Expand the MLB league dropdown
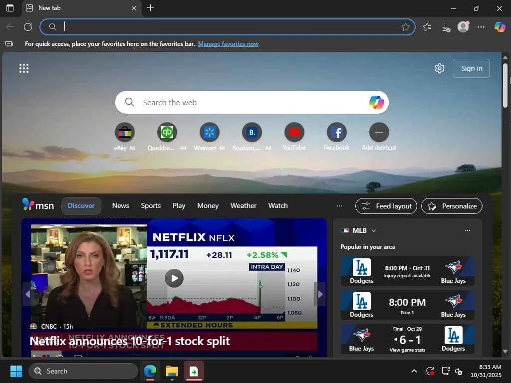This screenshot has width=511, height=383. [x=374, y=230]
